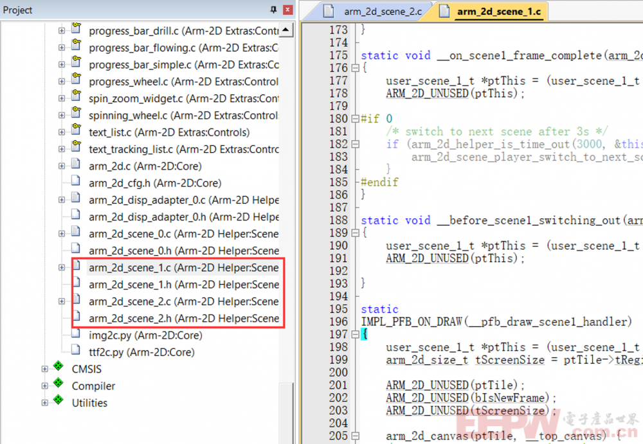Image resolution: width=643 pixels, height=444 pixels.
Task: Click the file icon of text_tracking_list.c
Action: pyautogui.click(x=77, y=147)
